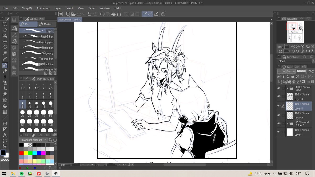Hide Layer 2 using eye icon
Viewport: 315px width, 177px height.
pos(279,115)
